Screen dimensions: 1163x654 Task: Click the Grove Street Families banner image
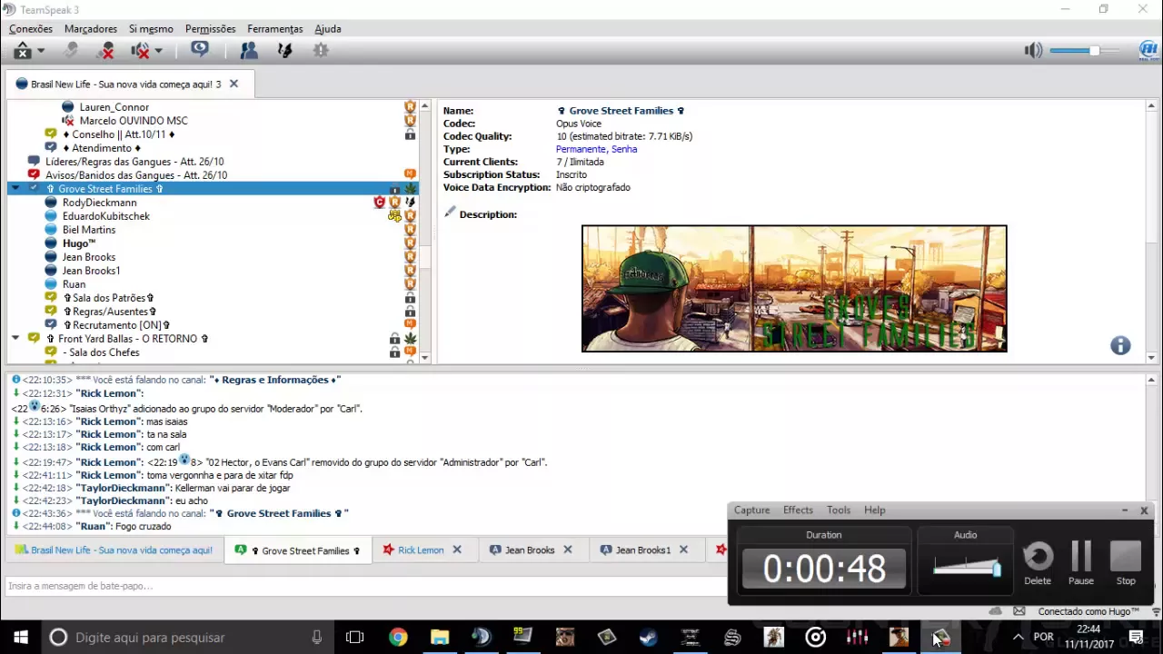point(794,288)
